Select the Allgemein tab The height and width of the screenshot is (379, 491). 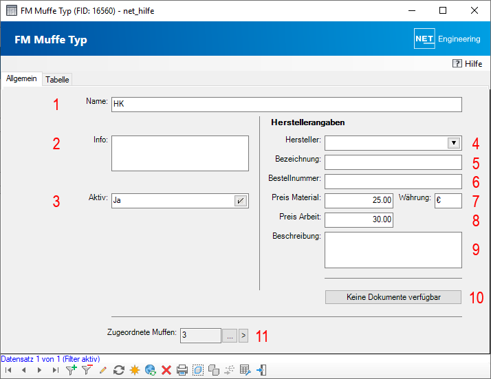[x=21, y=78]
